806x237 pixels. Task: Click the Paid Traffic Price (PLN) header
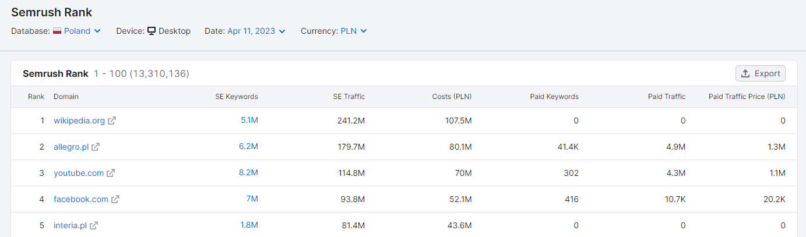click(x=747, y=97)
